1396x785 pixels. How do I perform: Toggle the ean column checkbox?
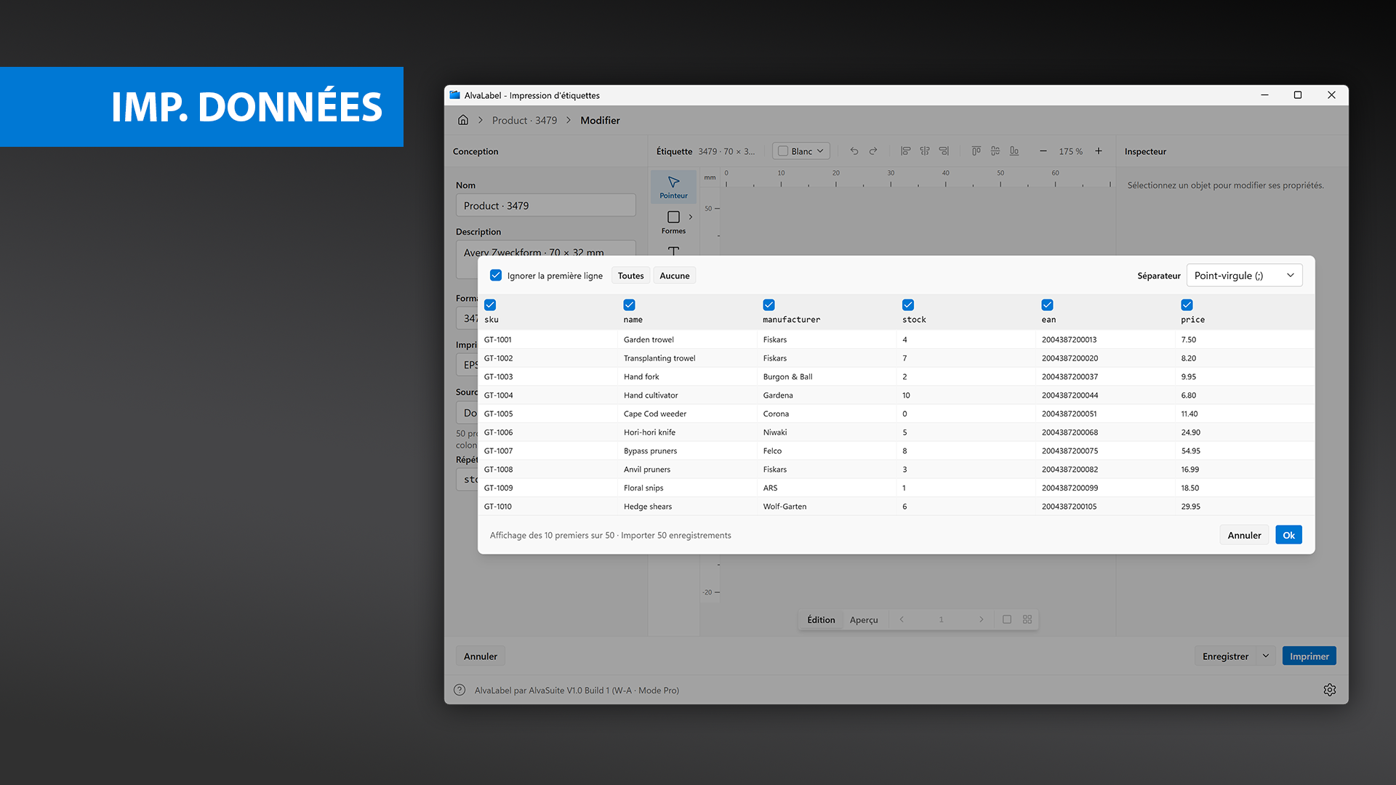[1048, 305]
